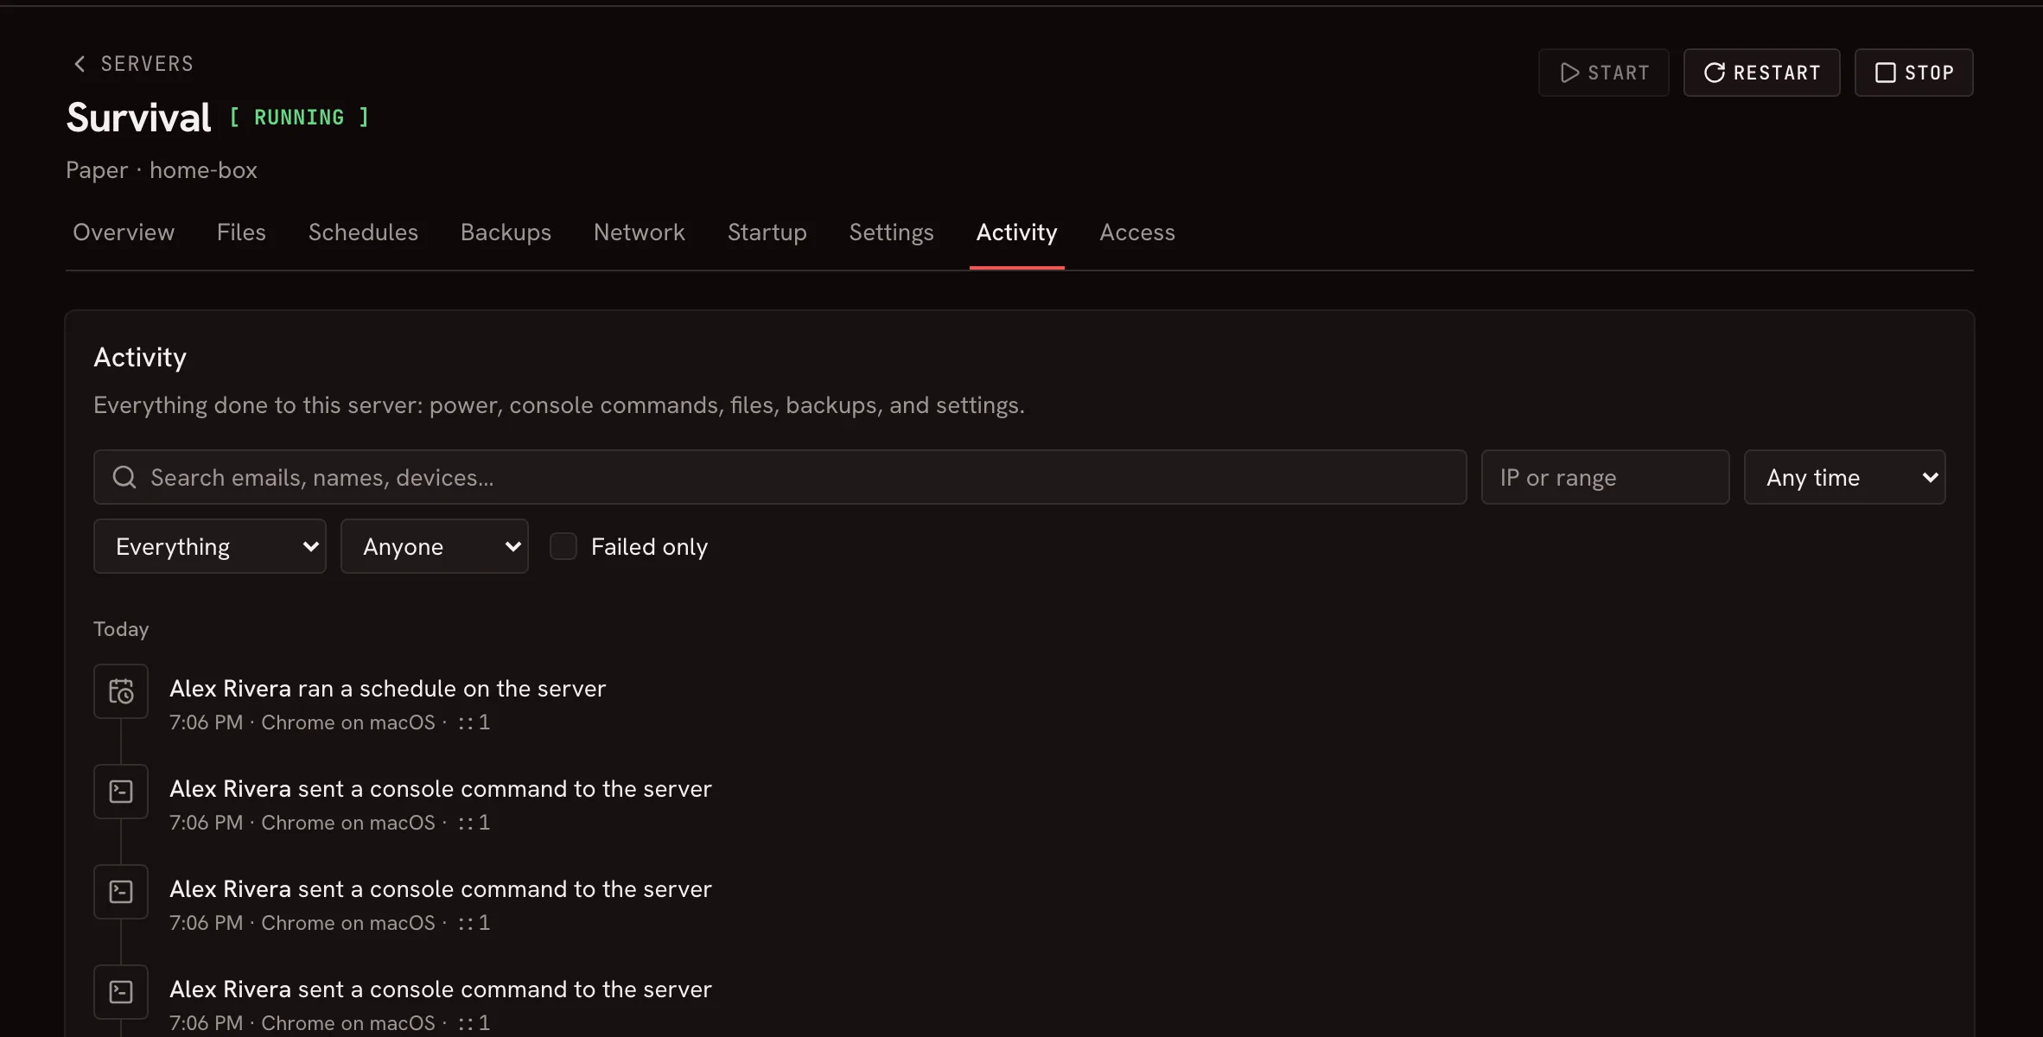Enable the Failed only checkbox
This screenshot has width=2043, height=1037.
coord(563,546)
